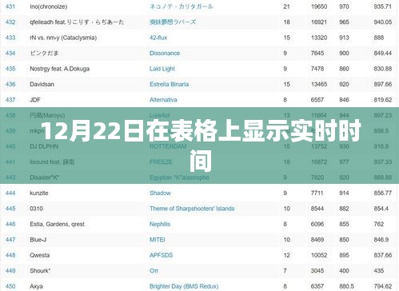
Task: Click rank number 437
Action: click(10, 100)
